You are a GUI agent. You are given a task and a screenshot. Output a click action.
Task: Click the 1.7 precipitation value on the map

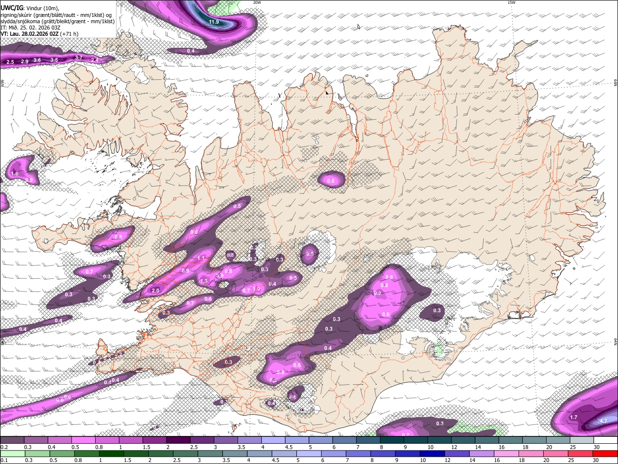(574, 417)
